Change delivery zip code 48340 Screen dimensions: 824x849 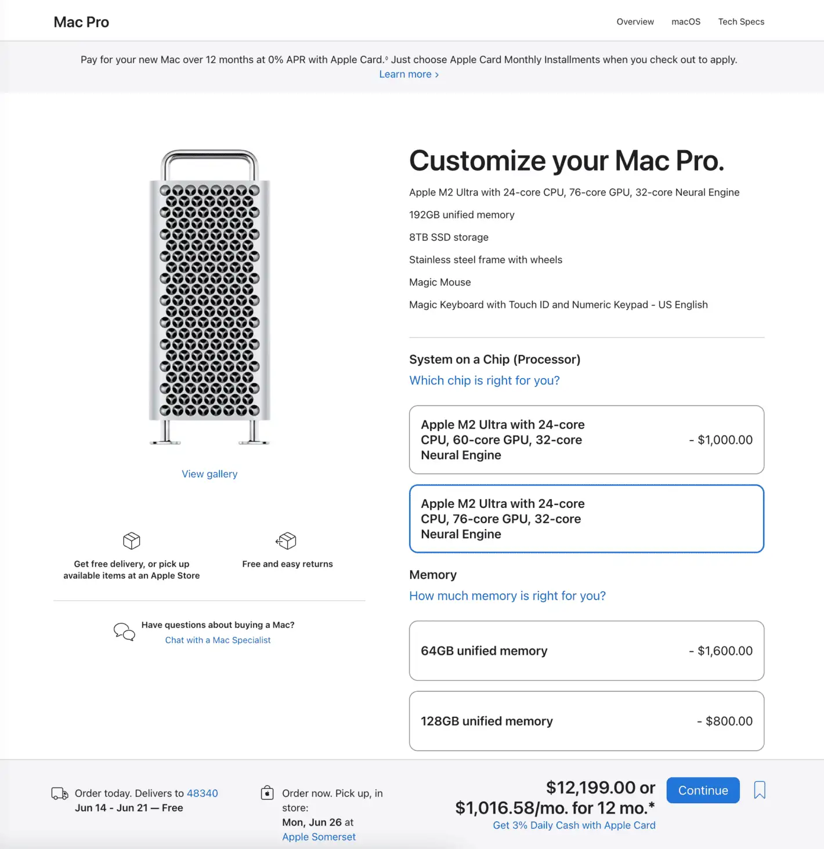click(203, 793)
